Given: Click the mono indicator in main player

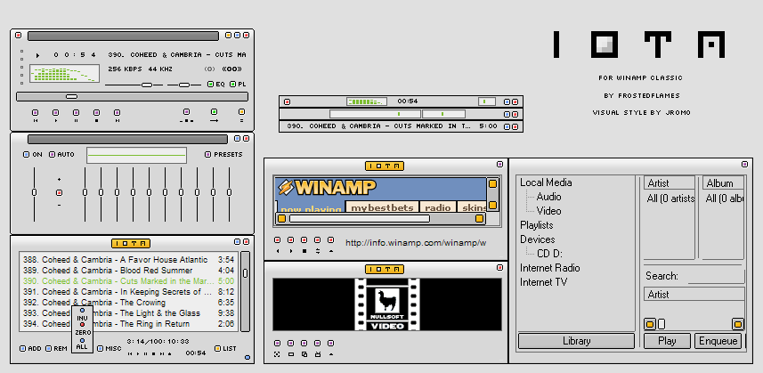Looking at the screenshot, I should click(210, 69).
